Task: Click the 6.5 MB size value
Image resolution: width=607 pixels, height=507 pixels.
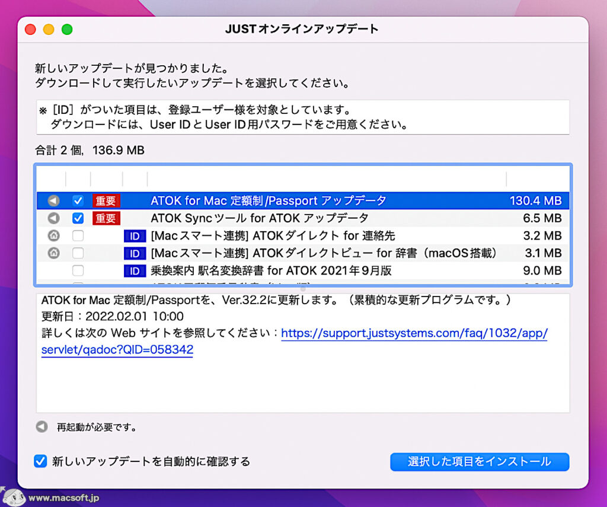Action: tap(542, 218)
